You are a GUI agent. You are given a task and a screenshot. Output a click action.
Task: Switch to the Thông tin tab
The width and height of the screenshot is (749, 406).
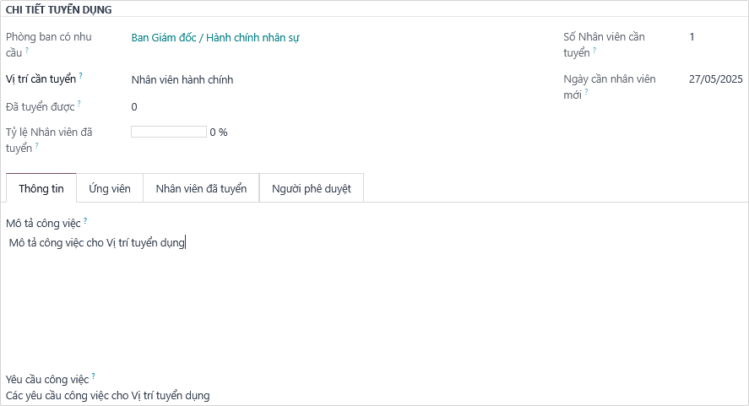(41, 188)
